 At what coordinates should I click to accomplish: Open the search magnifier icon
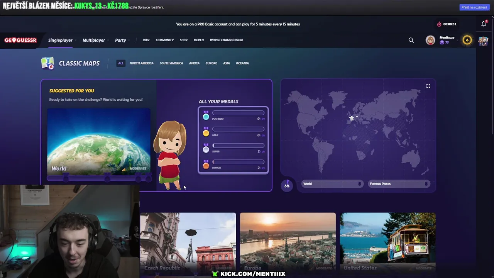pos(411,40)
